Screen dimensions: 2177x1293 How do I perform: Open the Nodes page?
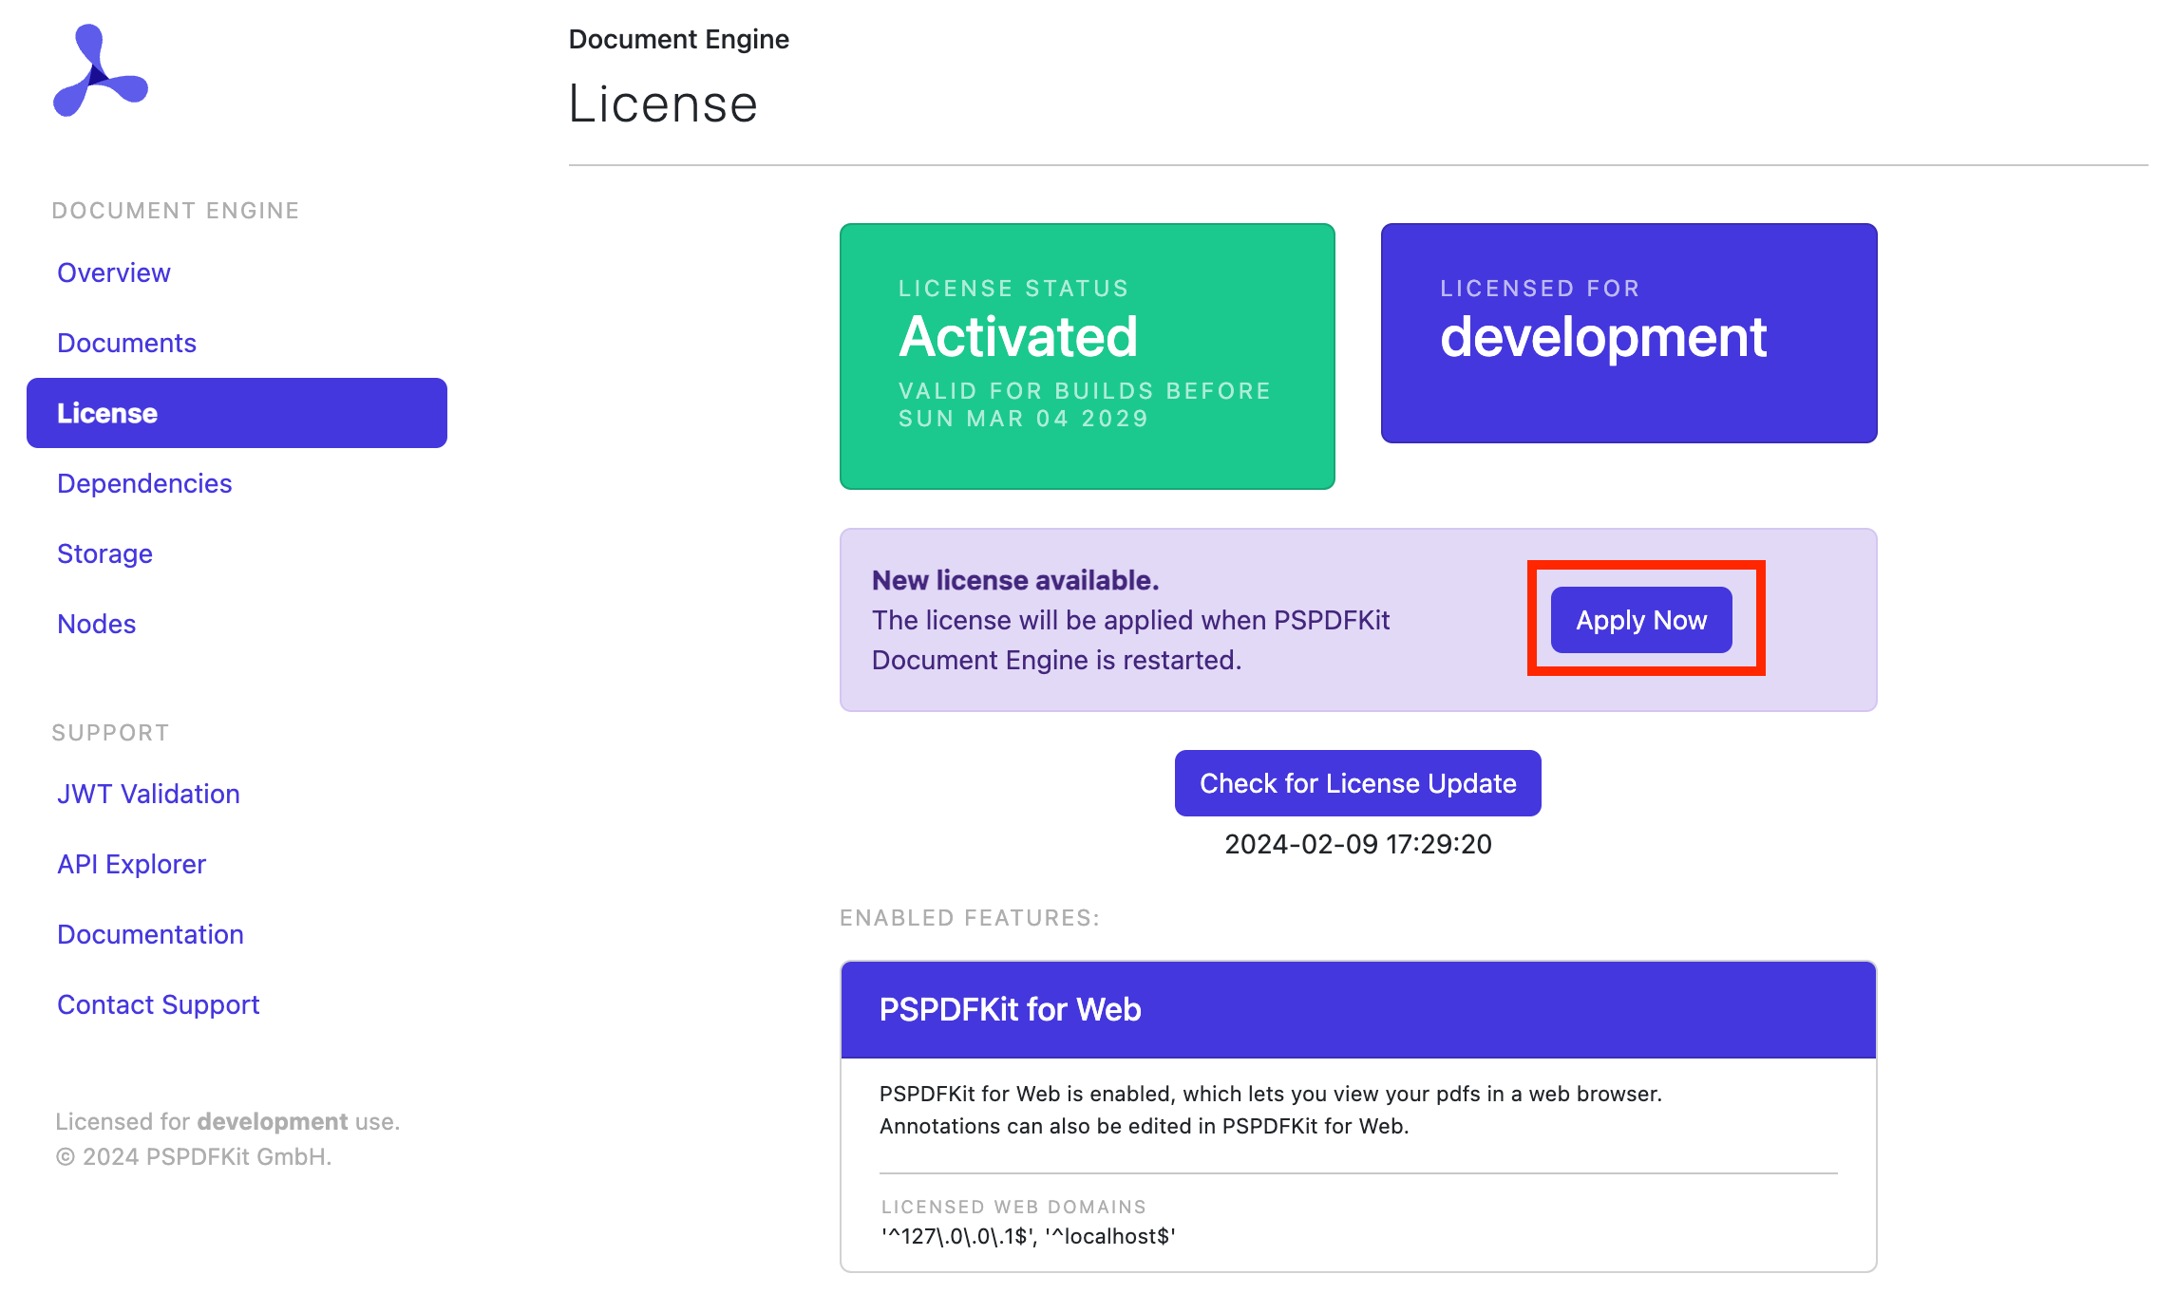96,624
